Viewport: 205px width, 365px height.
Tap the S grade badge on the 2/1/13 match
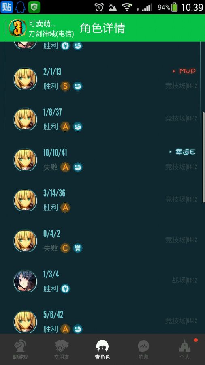click(65, 86)
